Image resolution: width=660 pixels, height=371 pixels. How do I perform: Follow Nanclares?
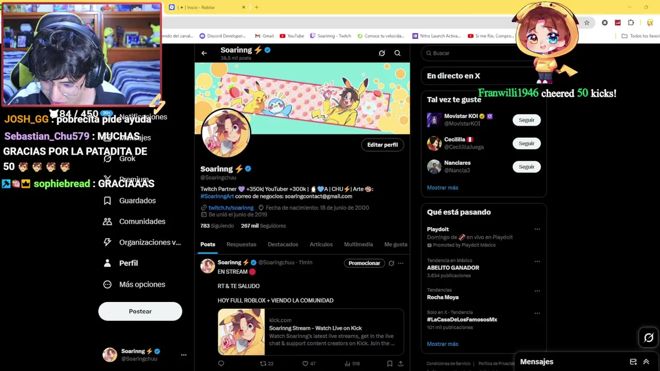[526, 166]
